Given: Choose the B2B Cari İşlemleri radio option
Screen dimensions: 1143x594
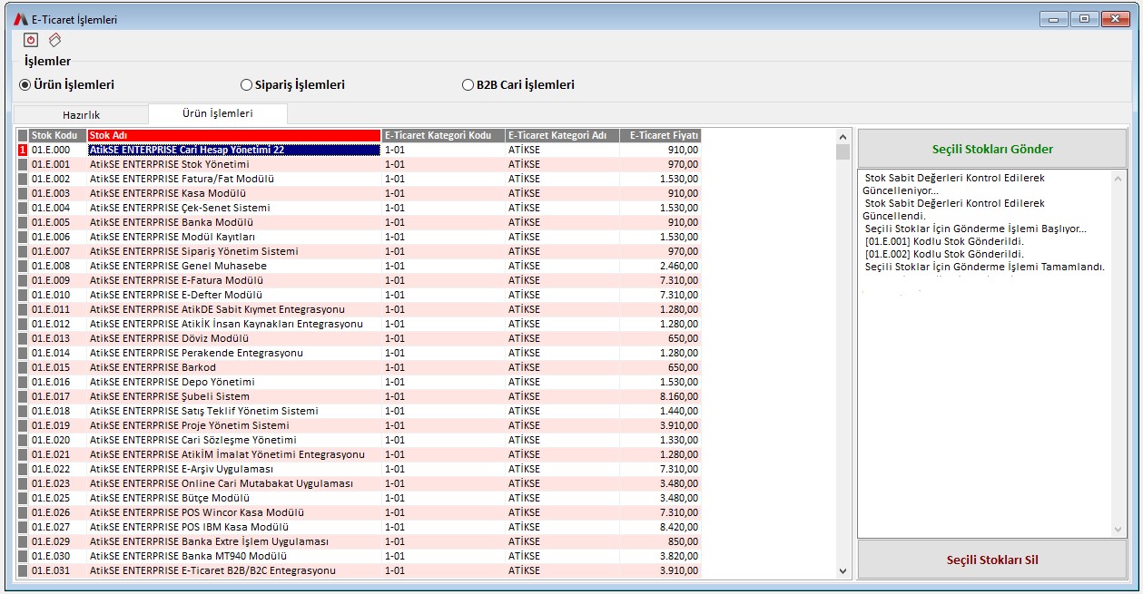Looking at the screenshot, I should [518, 85].
